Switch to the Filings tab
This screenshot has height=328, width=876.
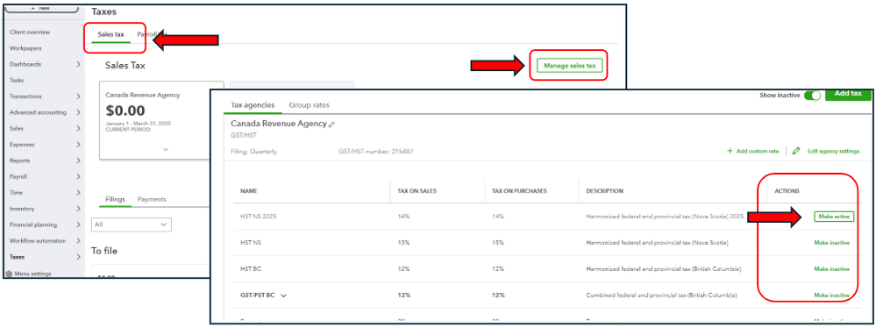(x=116, y=199)
